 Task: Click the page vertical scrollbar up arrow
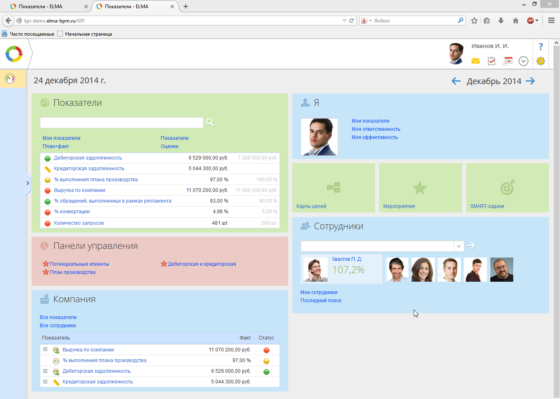pos(556,42)
